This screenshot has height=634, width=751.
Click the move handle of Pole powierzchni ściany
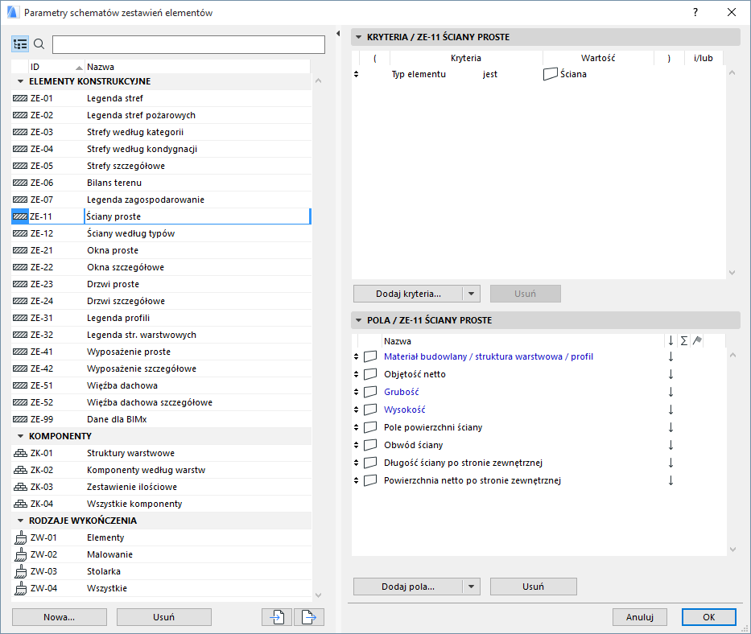(356, 427)
